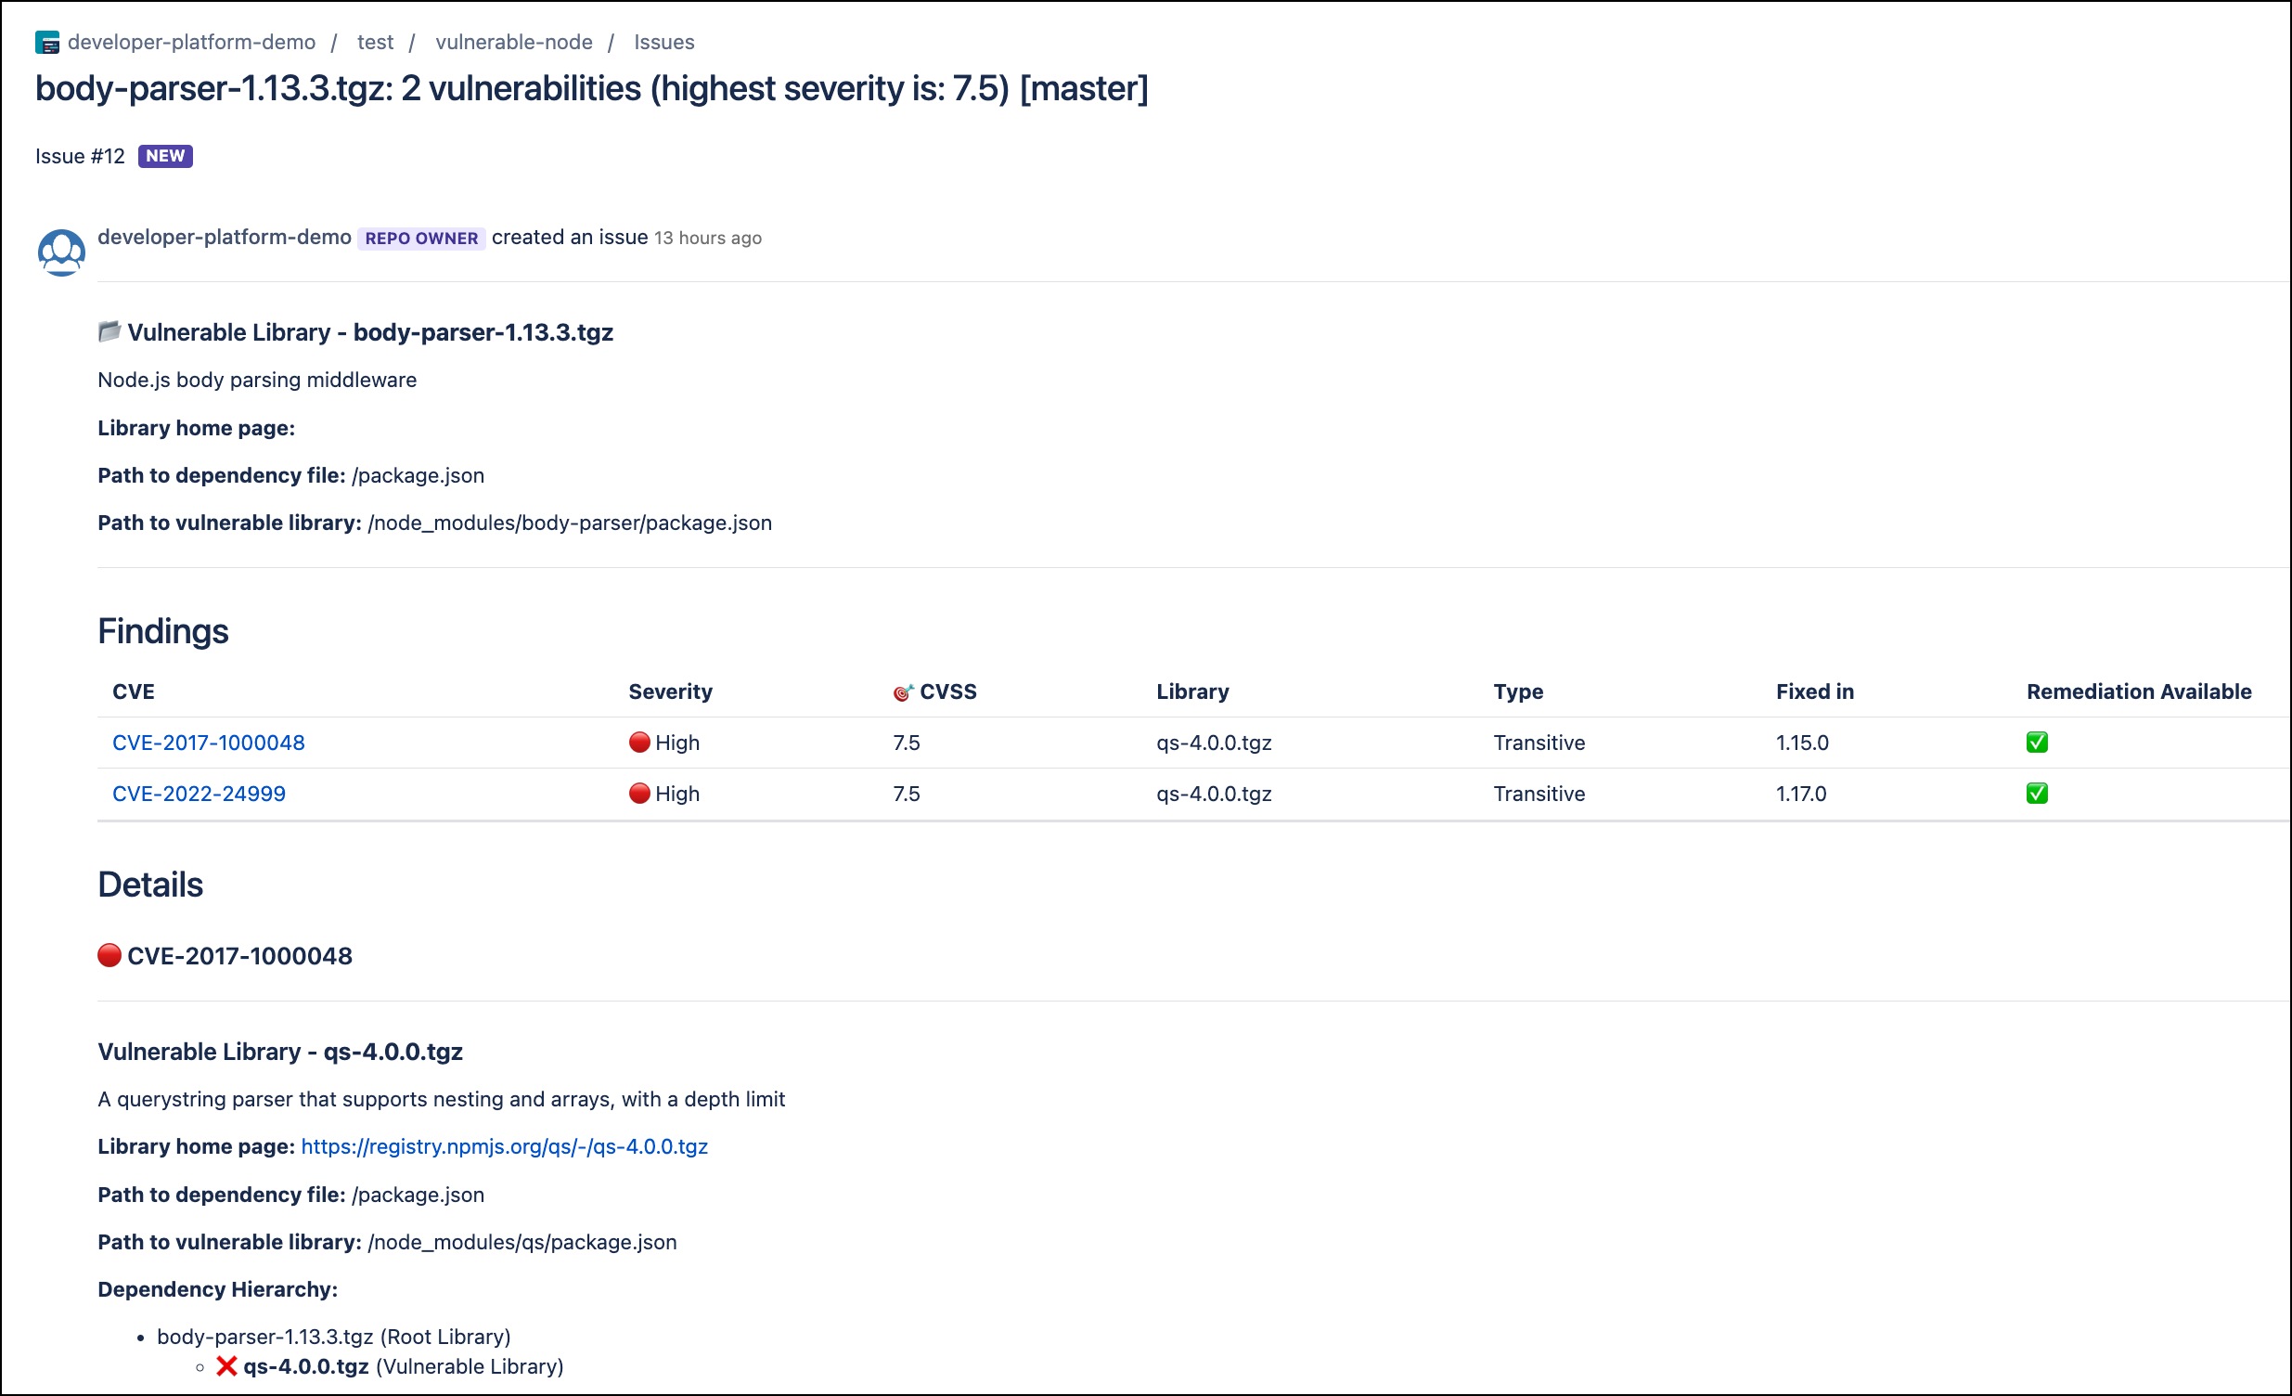Image resolution: width=2292 pixels, height=1396 pixels.
Task: Click the Remediation Available column header
Action: (x=2139, y=692)
